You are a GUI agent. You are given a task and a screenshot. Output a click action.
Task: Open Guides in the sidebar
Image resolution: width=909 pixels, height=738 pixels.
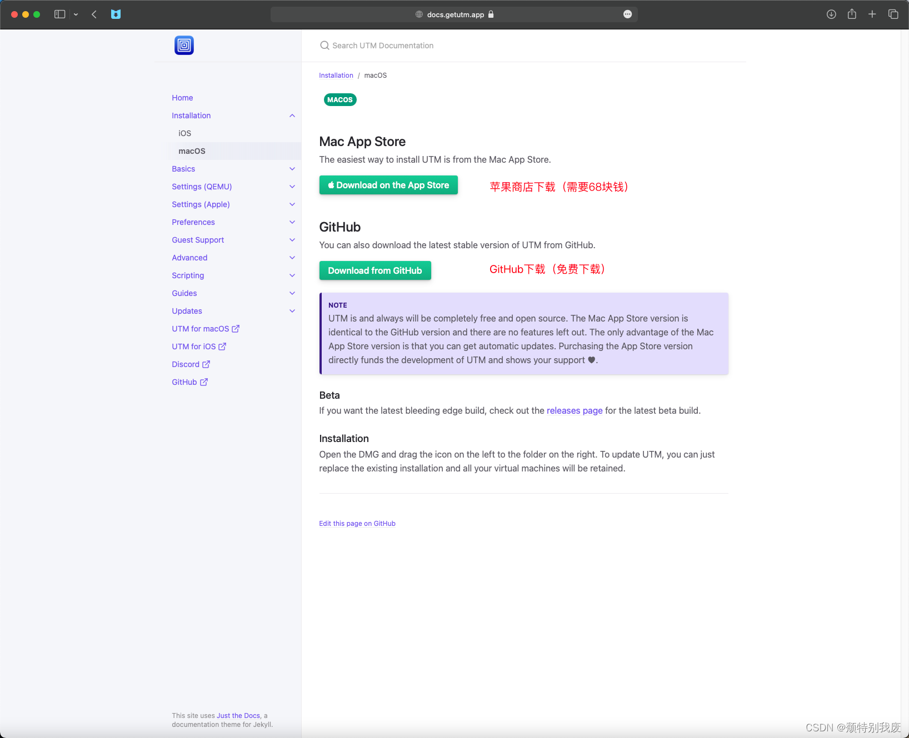click(x=184, y=293)
